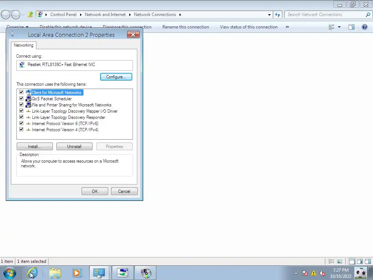Click the TCP/IPv4 protocol icon
373x280 pixels.
pyautogui.click(x=28, y=129)
